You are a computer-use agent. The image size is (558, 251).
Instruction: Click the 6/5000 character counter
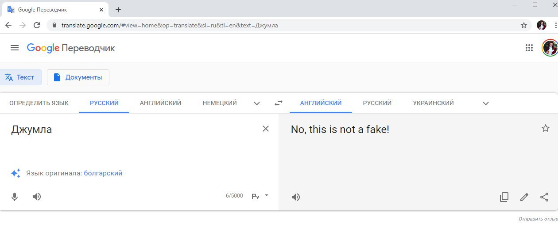(x=234, y=196)
